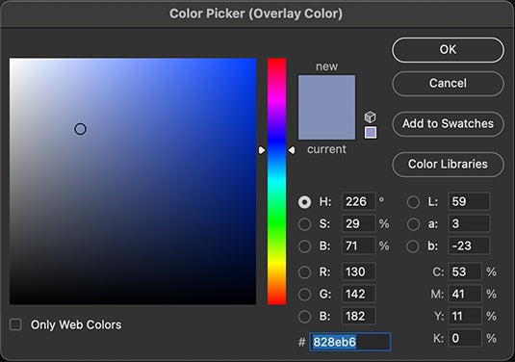Click the "current" label below the swatch
The image size is (515, 362).
[326, 149]
